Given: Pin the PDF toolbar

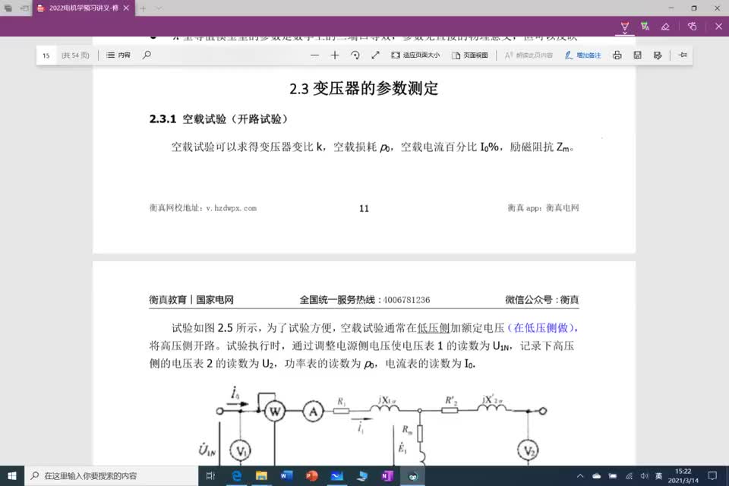Looking at the screenshot, I should 683,55.
